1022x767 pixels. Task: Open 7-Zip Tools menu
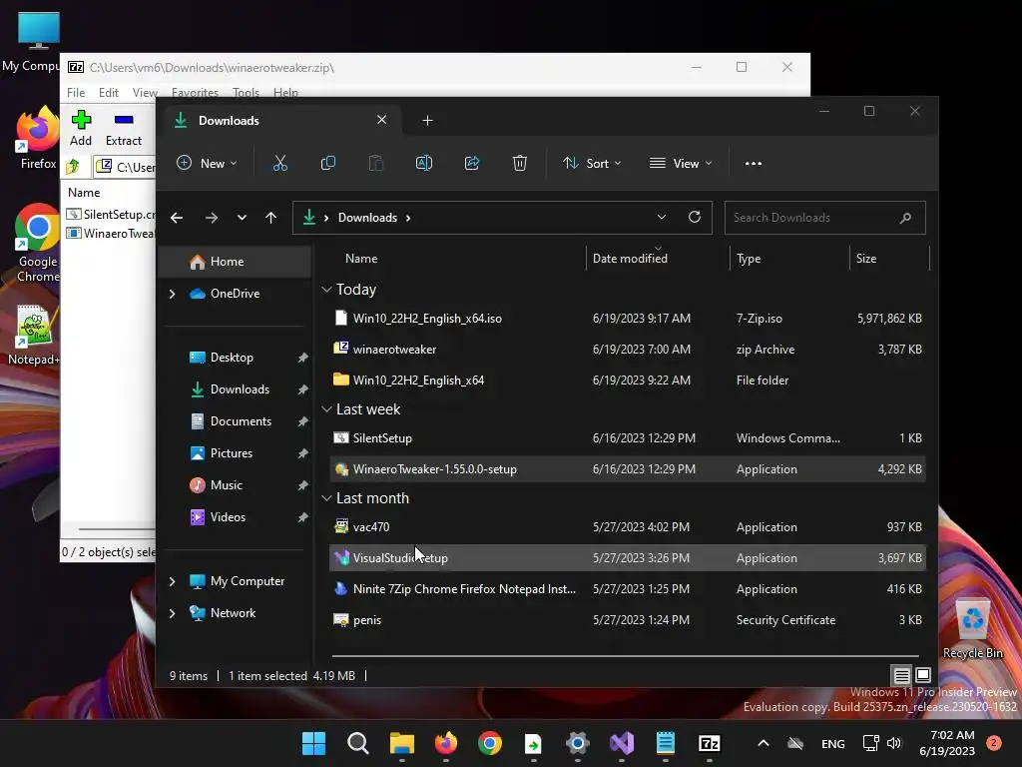pyautogui.click(x=246, y=93)
